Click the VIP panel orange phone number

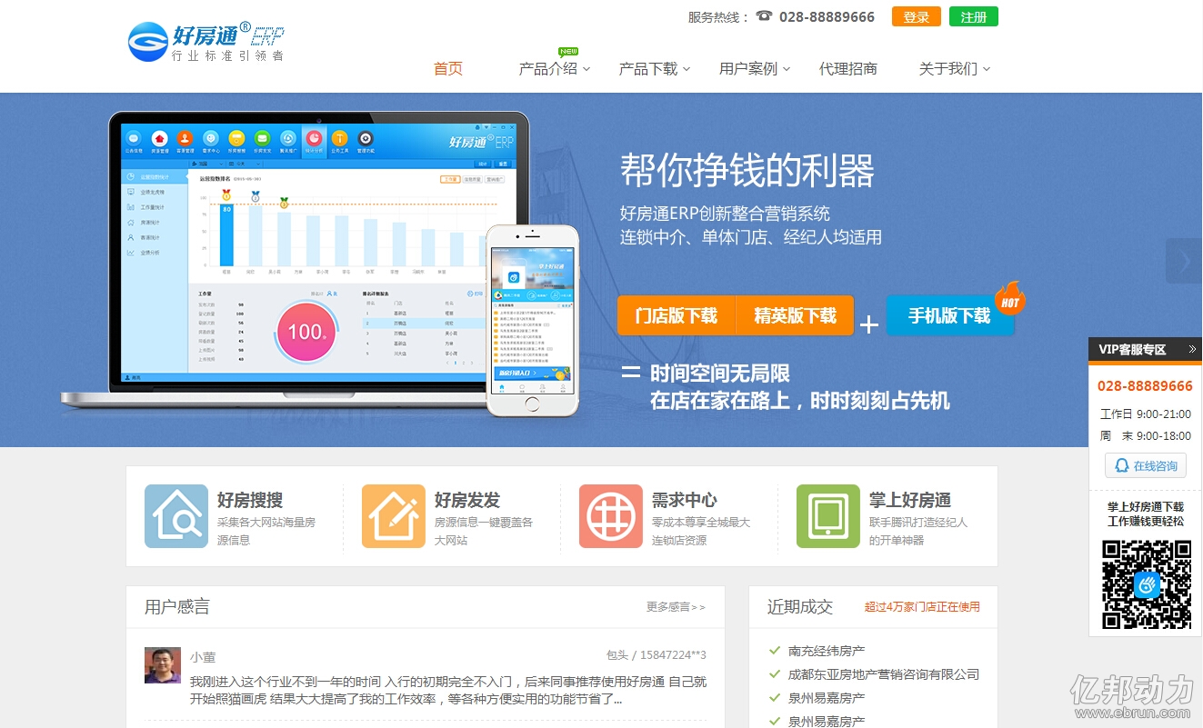1145,385
